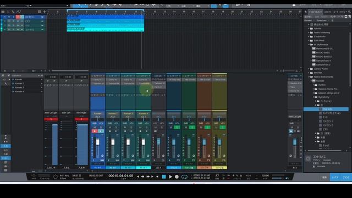The height and width of the screenshot is (198, 352).
Task: Toggle the Instruments button in mixer sidebar
Action: pos(5,158)
